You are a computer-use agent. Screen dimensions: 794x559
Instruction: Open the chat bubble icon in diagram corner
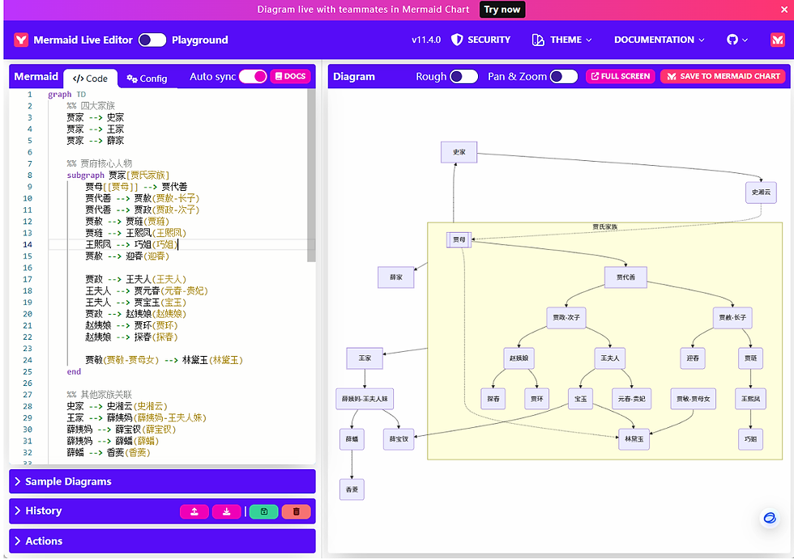coord(770,518)
